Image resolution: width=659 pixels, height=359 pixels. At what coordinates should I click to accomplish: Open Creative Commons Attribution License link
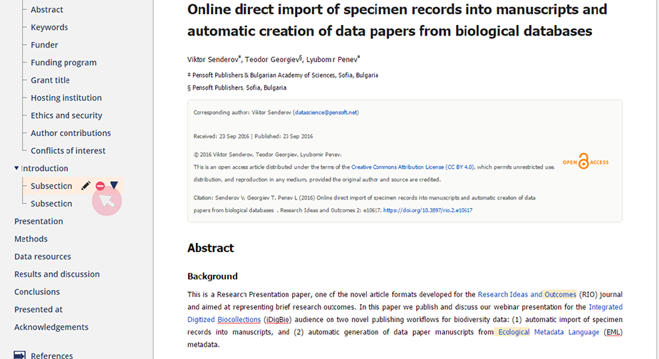[x=412, y=167]
